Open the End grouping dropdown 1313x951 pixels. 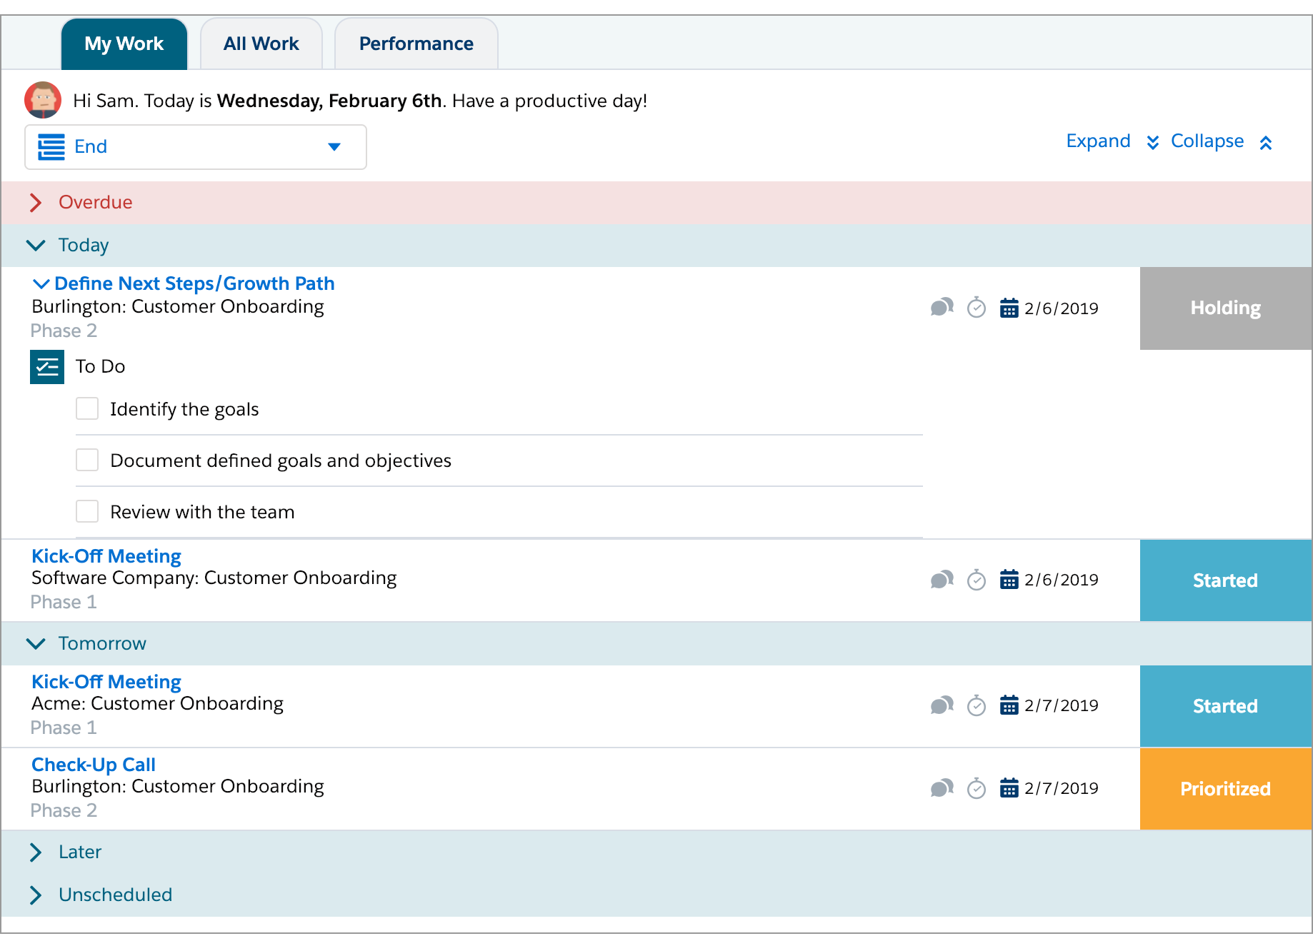click(x=196, y=147)
